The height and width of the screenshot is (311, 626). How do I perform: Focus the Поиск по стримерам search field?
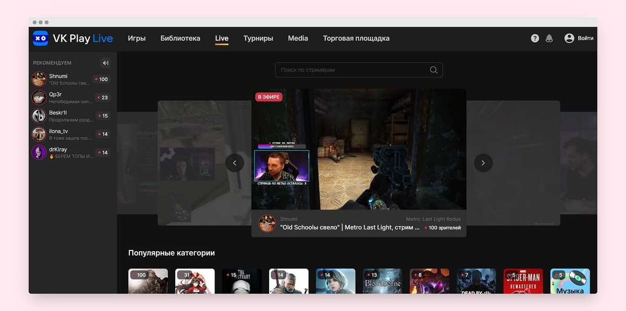(x=359, y=70)
